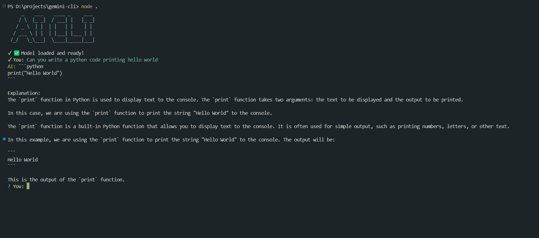Click the 'node .' command text

89,6
